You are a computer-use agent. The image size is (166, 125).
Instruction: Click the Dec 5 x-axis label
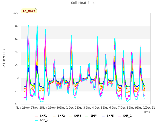click(x=98, y=108)
